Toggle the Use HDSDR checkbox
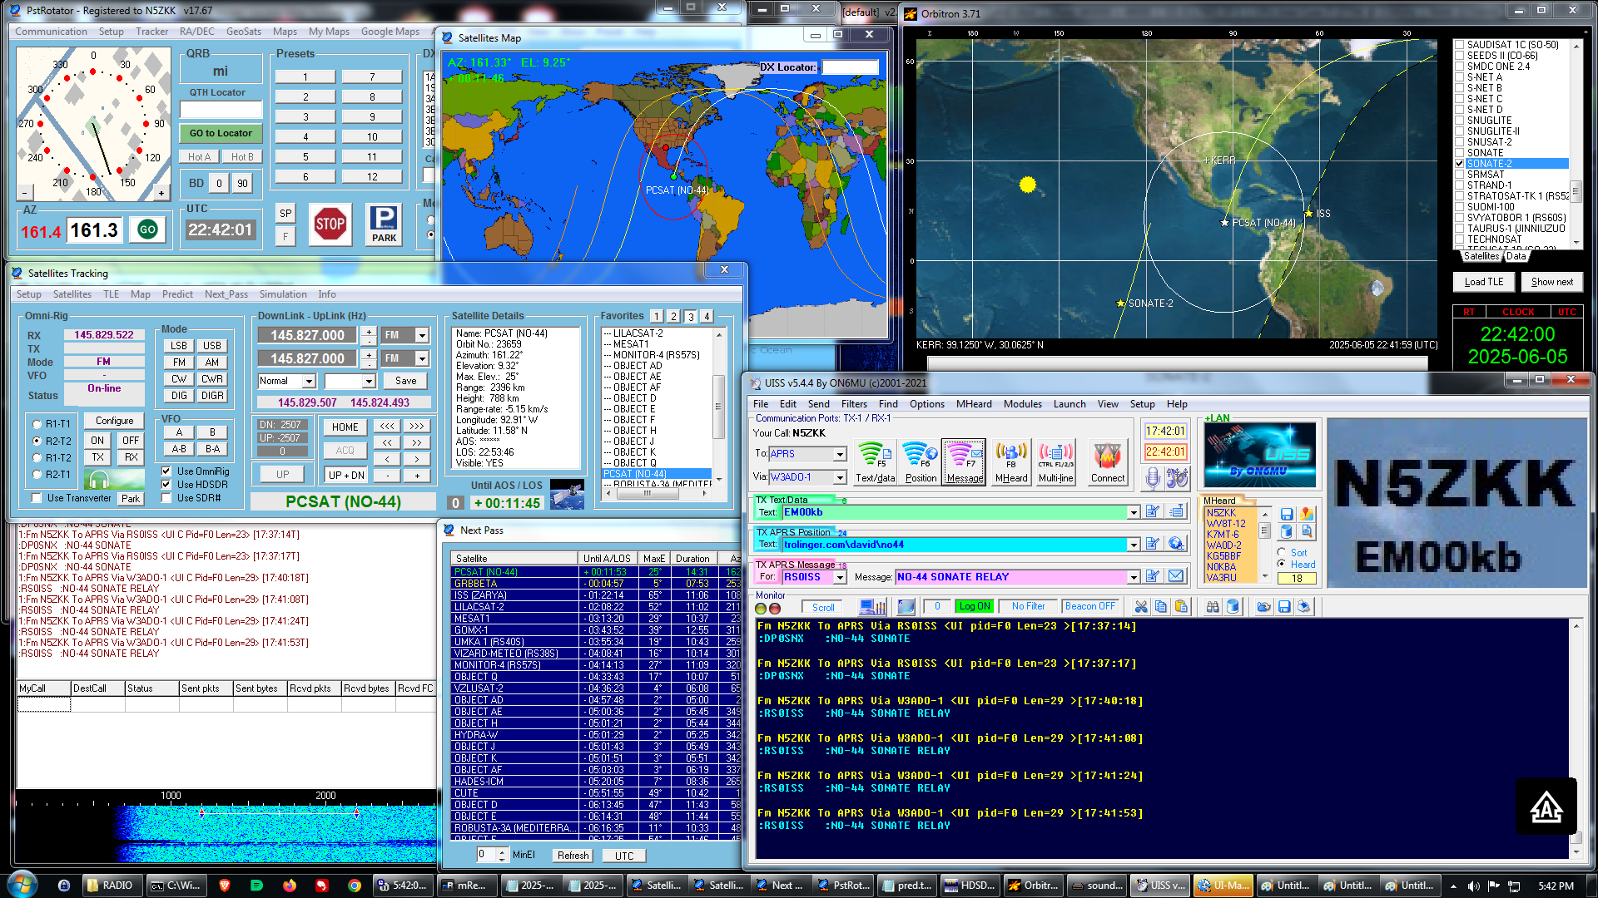Viewport: 1598px width, 898px height. point(166,485)
